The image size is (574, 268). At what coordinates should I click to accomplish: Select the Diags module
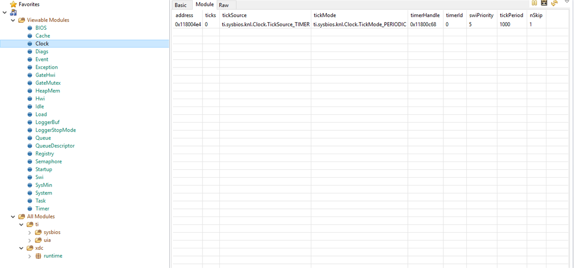[x=42, y=52]
